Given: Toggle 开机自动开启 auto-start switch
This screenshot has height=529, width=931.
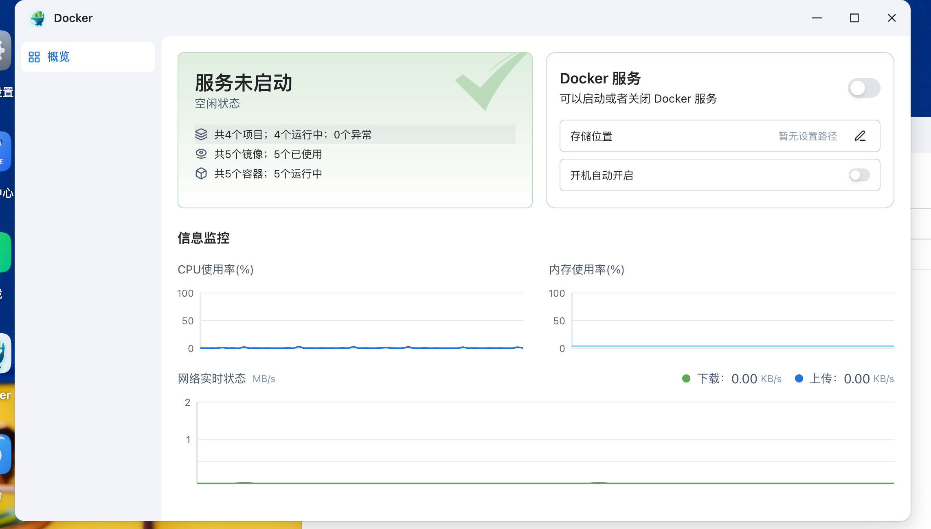Looking at the screenshot, I should click(859, 175).
